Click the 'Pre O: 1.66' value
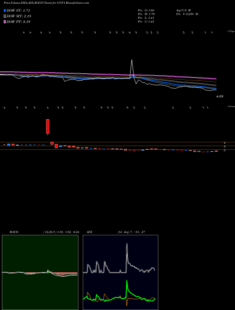Screen dimensions: 235x310 click(146, 10)
